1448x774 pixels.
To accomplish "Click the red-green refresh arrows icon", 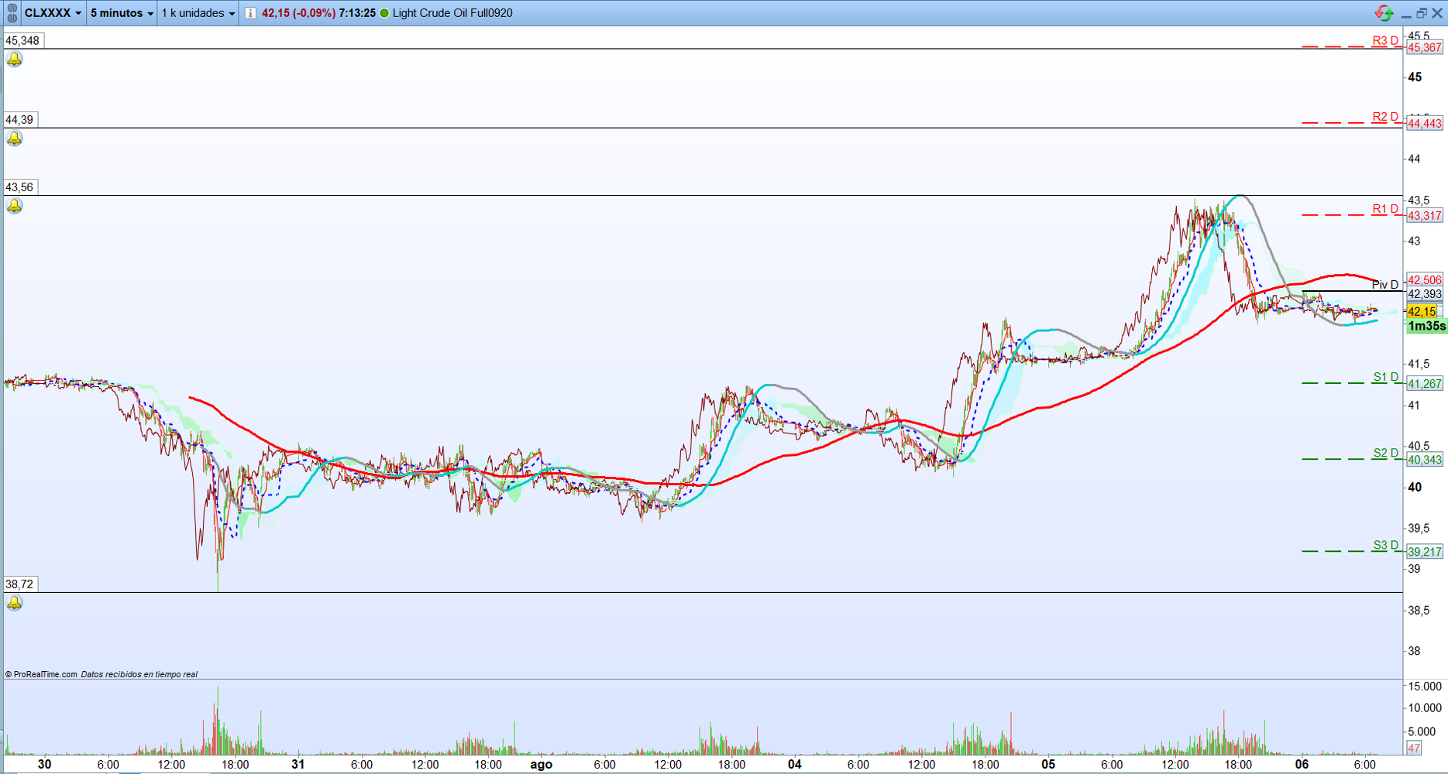I will [x=1384, y=13].
